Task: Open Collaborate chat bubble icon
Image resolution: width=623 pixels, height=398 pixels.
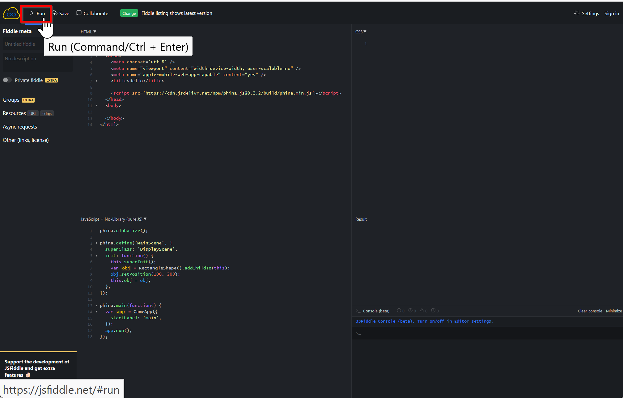Action: coord(79,13)
